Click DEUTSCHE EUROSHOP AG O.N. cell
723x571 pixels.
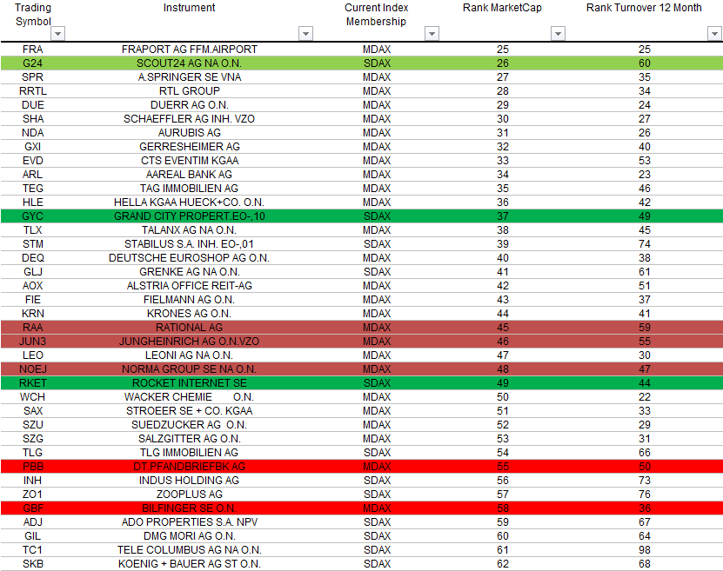point(189,258)
